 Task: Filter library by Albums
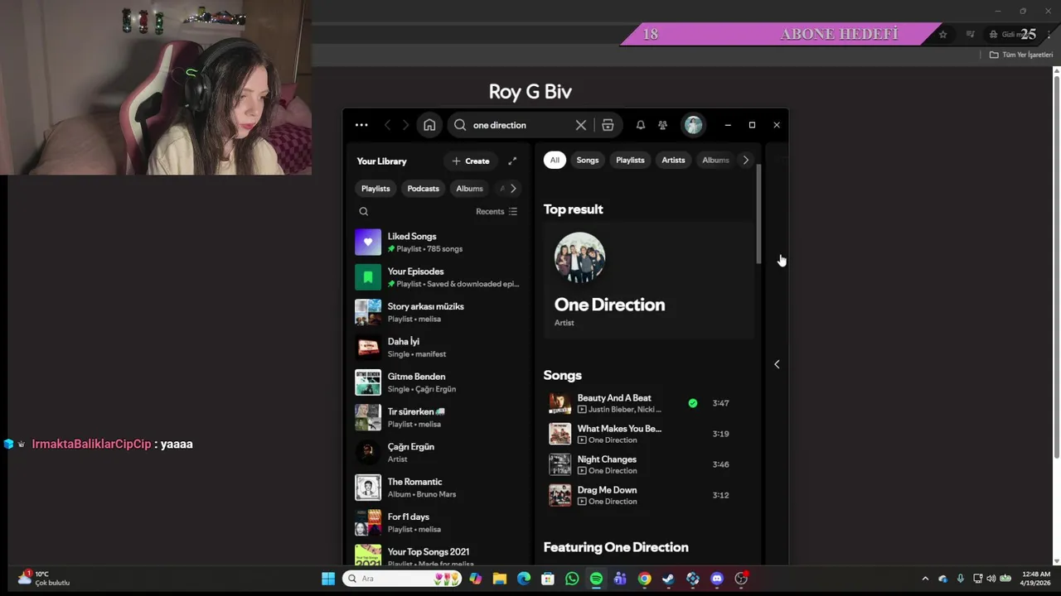click(469, 188)
